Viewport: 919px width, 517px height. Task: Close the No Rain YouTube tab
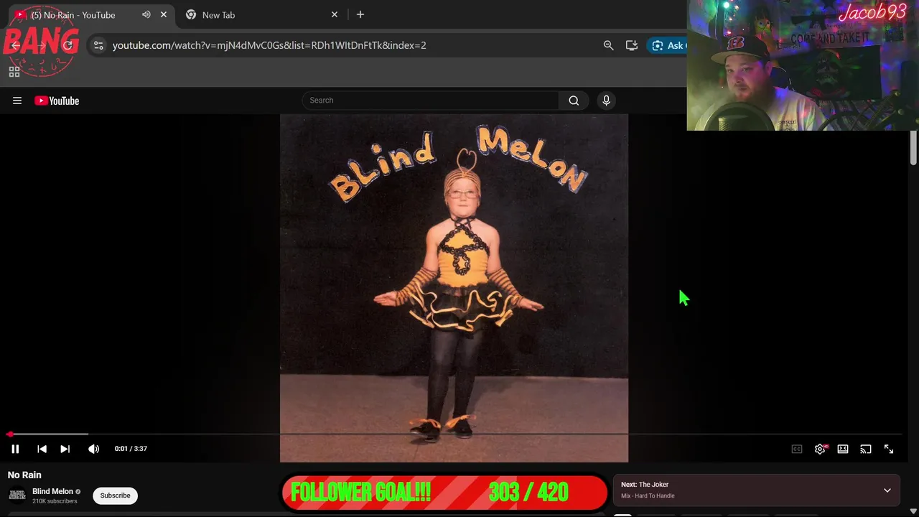click(x=164, y=14)
